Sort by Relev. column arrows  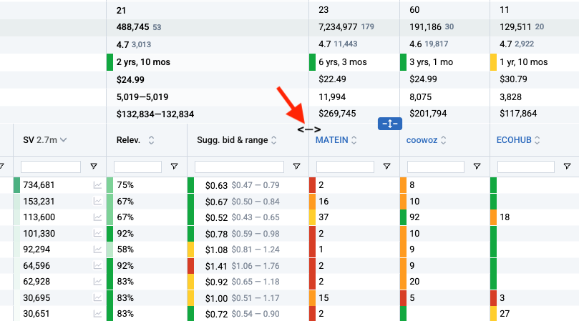[151, 140]
